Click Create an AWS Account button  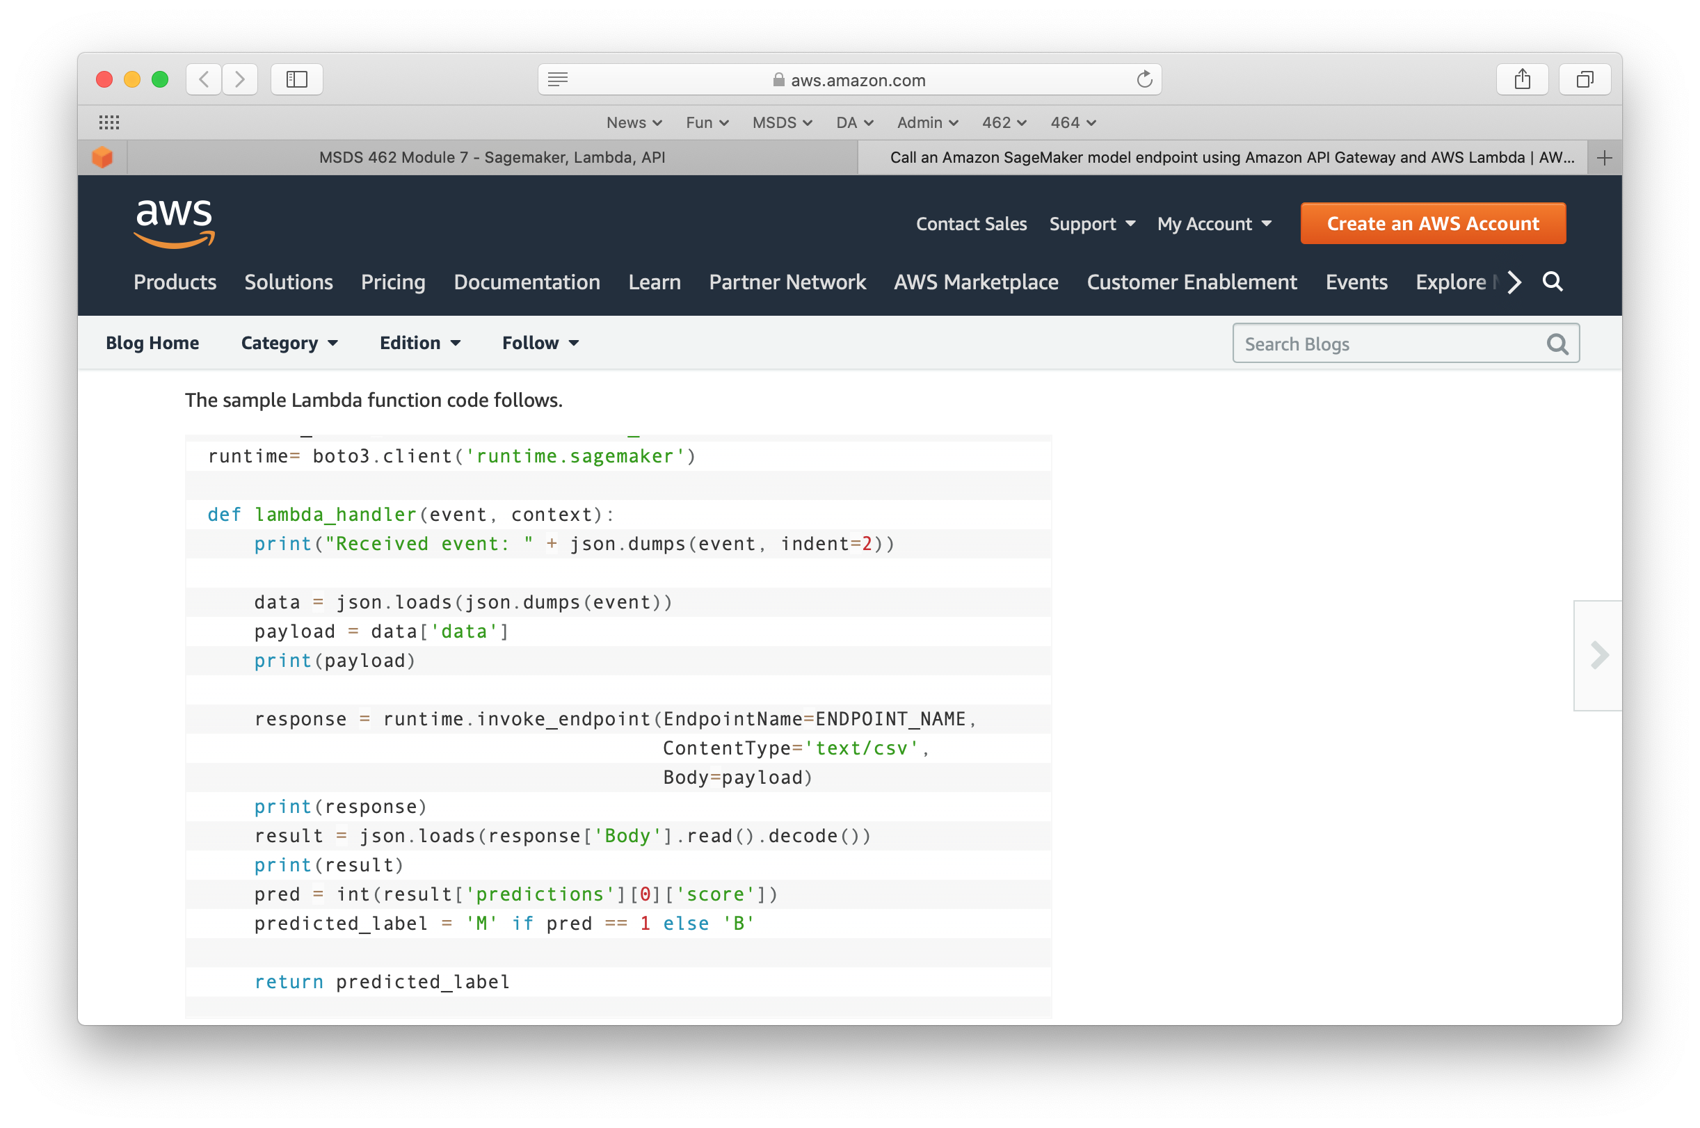[x=1432, y=224]
